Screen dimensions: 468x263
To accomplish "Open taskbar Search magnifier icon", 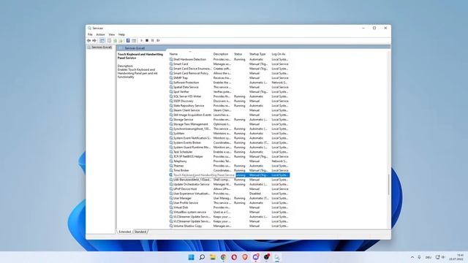I will [202, 257].
